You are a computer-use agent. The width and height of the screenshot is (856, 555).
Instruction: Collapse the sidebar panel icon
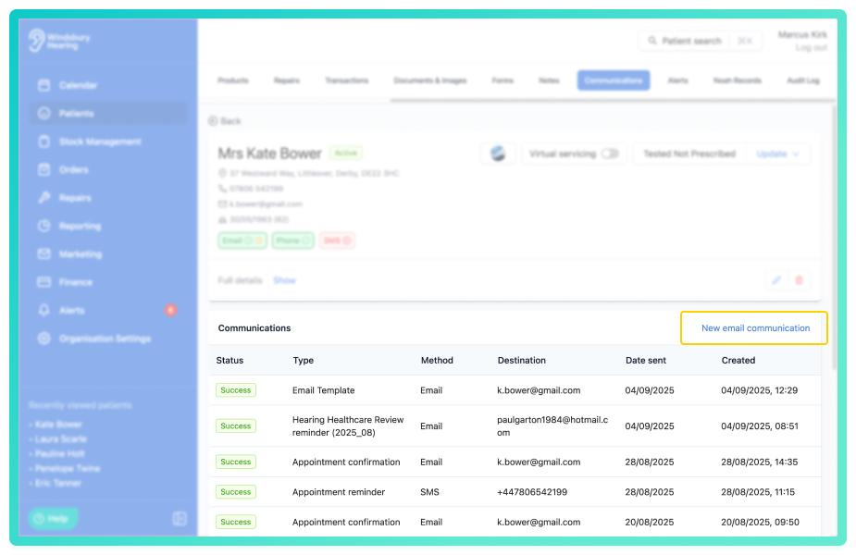(180, 518)
